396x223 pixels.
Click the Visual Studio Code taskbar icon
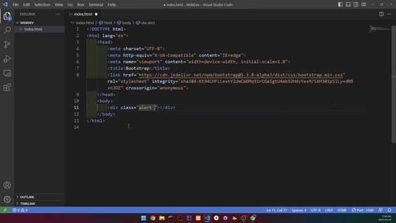point(207,218)
